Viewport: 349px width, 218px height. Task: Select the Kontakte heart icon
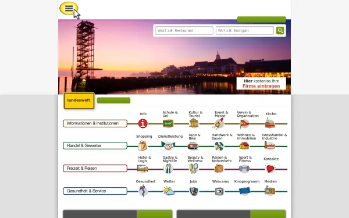pyautogui.click(x=270, y=169)
